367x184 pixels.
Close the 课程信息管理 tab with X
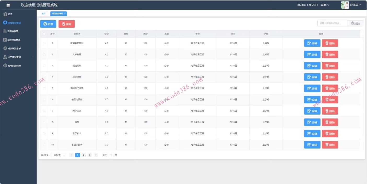click(65, 13)
